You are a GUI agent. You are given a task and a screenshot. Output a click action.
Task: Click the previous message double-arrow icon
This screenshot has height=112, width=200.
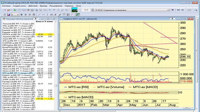182,10
